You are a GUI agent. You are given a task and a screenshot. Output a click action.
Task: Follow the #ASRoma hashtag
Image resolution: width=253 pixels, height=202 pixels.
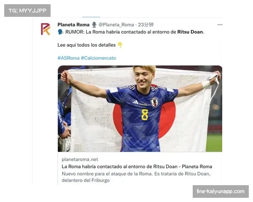pyautogui.click(x=68, y=58)
